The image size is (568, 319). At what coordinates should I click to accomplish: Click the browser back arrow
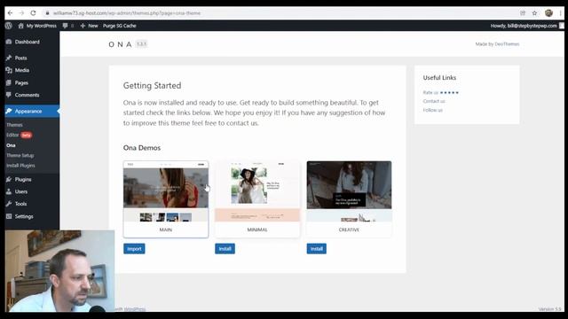10,13
